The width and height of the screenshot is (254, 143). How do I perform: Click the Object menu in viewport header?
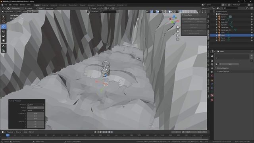[x=35, y=12]
